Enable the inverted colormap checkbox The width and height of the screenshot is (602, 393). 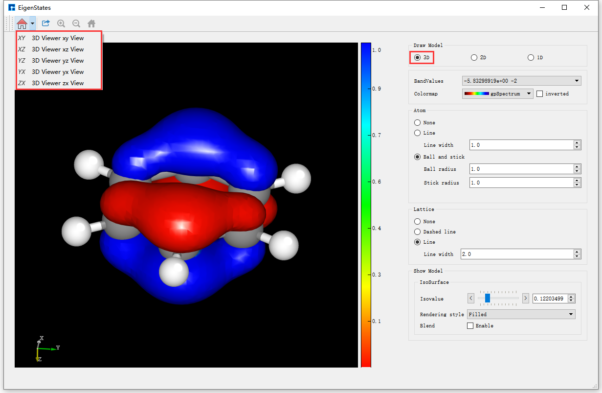(x=540, y=93)
